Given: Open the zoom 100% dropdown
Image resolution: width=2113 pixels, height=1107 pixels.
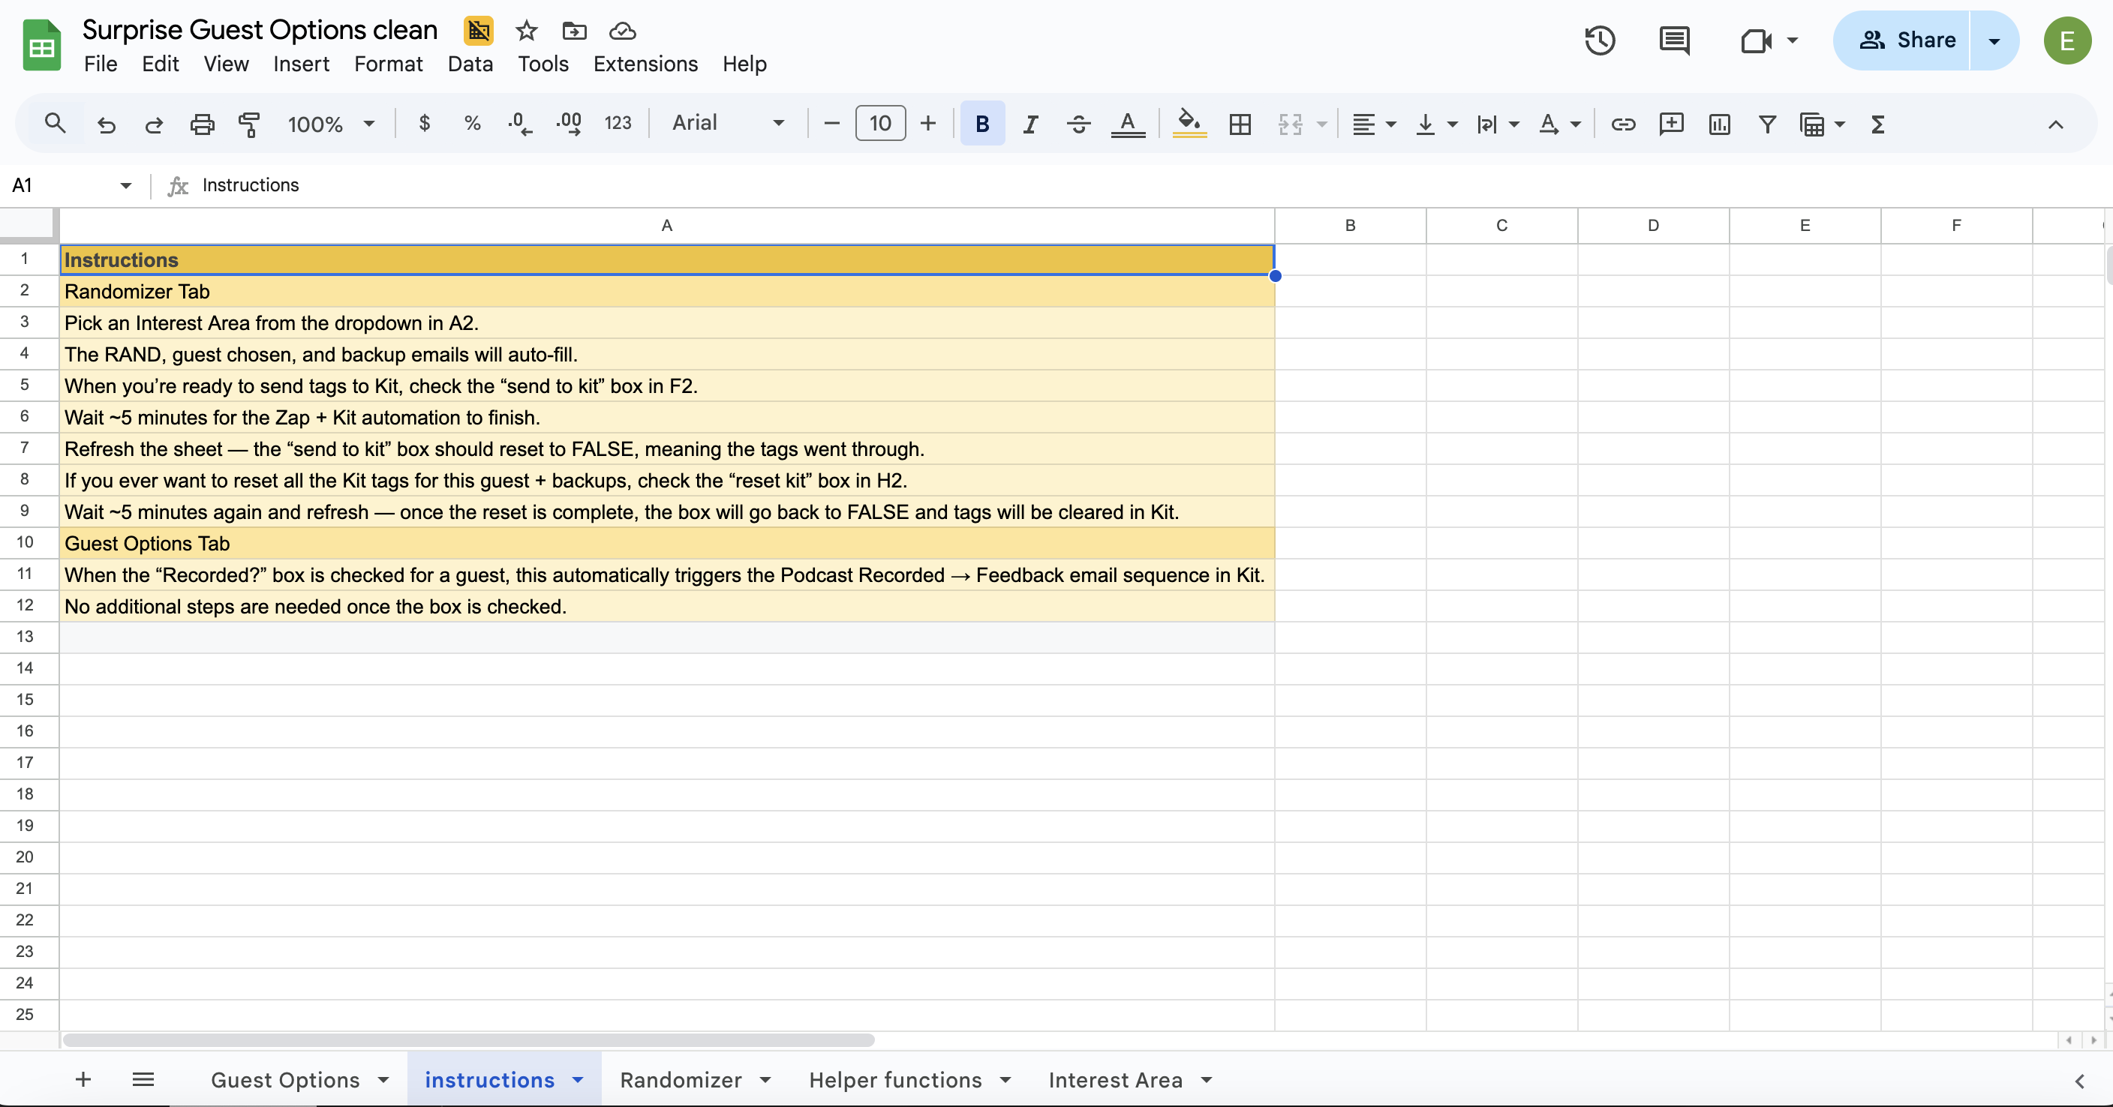Looking at the screenshot, I should (x=331, y=124).
